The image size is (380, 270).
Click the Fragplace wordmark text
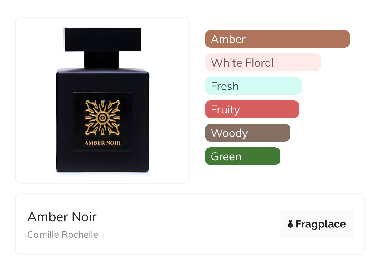321,224
